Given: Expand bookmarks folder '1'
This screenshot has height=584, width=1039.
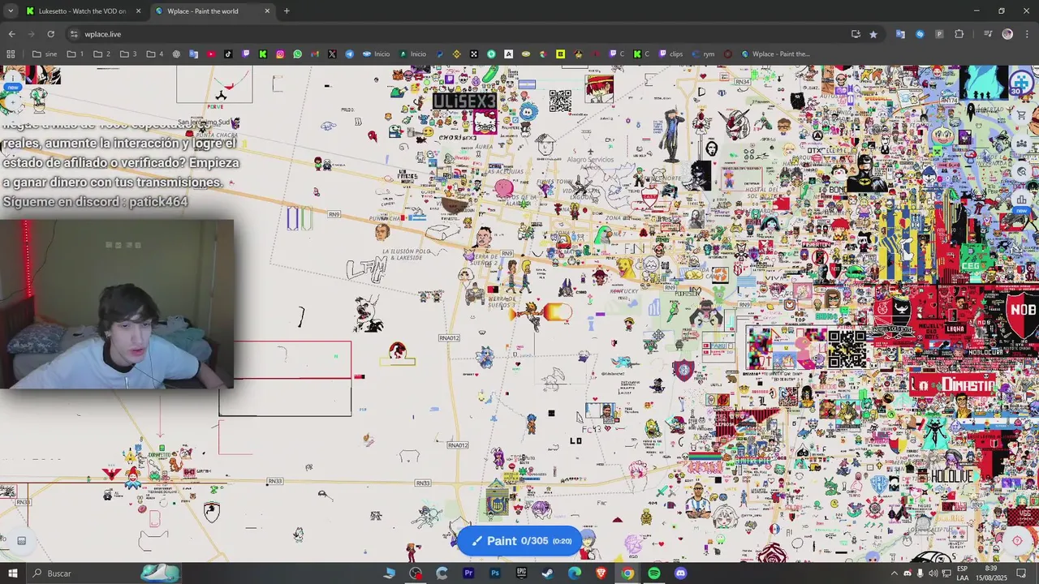Looking at the screenshot, I should pos(75,54).
